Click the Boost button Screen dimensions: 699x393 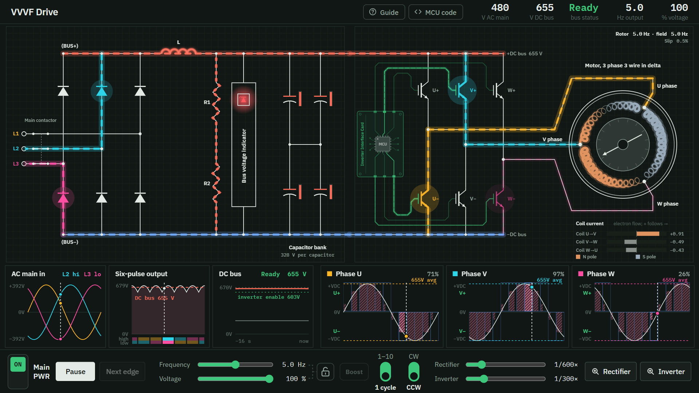[x=354, y=372]
